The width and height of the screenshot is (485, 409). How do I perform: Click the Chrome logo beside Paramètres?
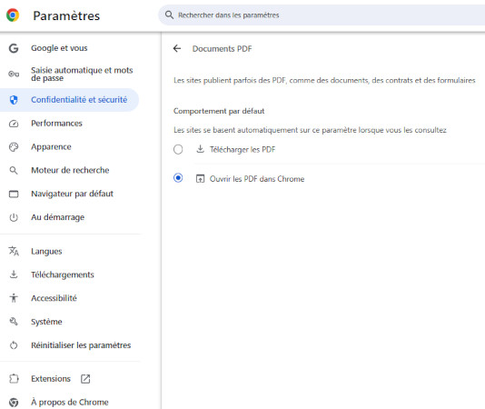[x=13, y=15]
